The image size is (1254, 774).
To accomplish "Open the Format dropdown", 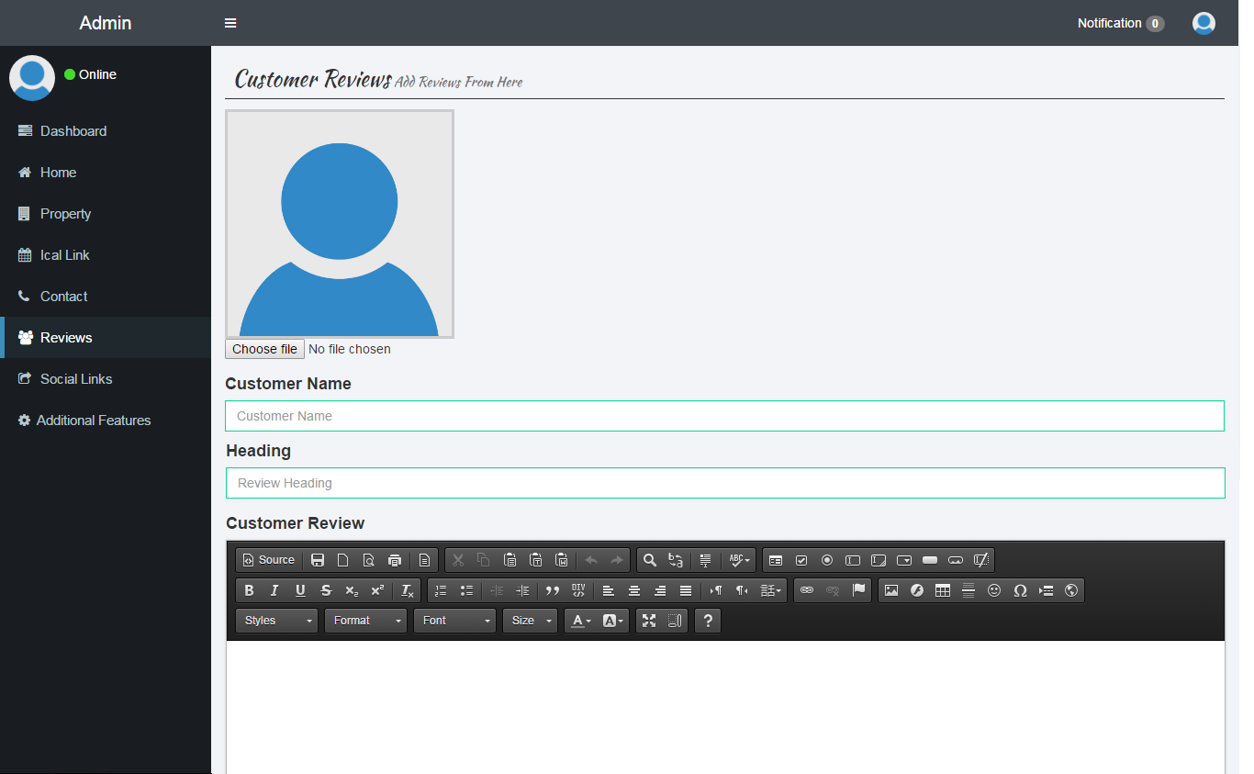I will coord(365,621).
